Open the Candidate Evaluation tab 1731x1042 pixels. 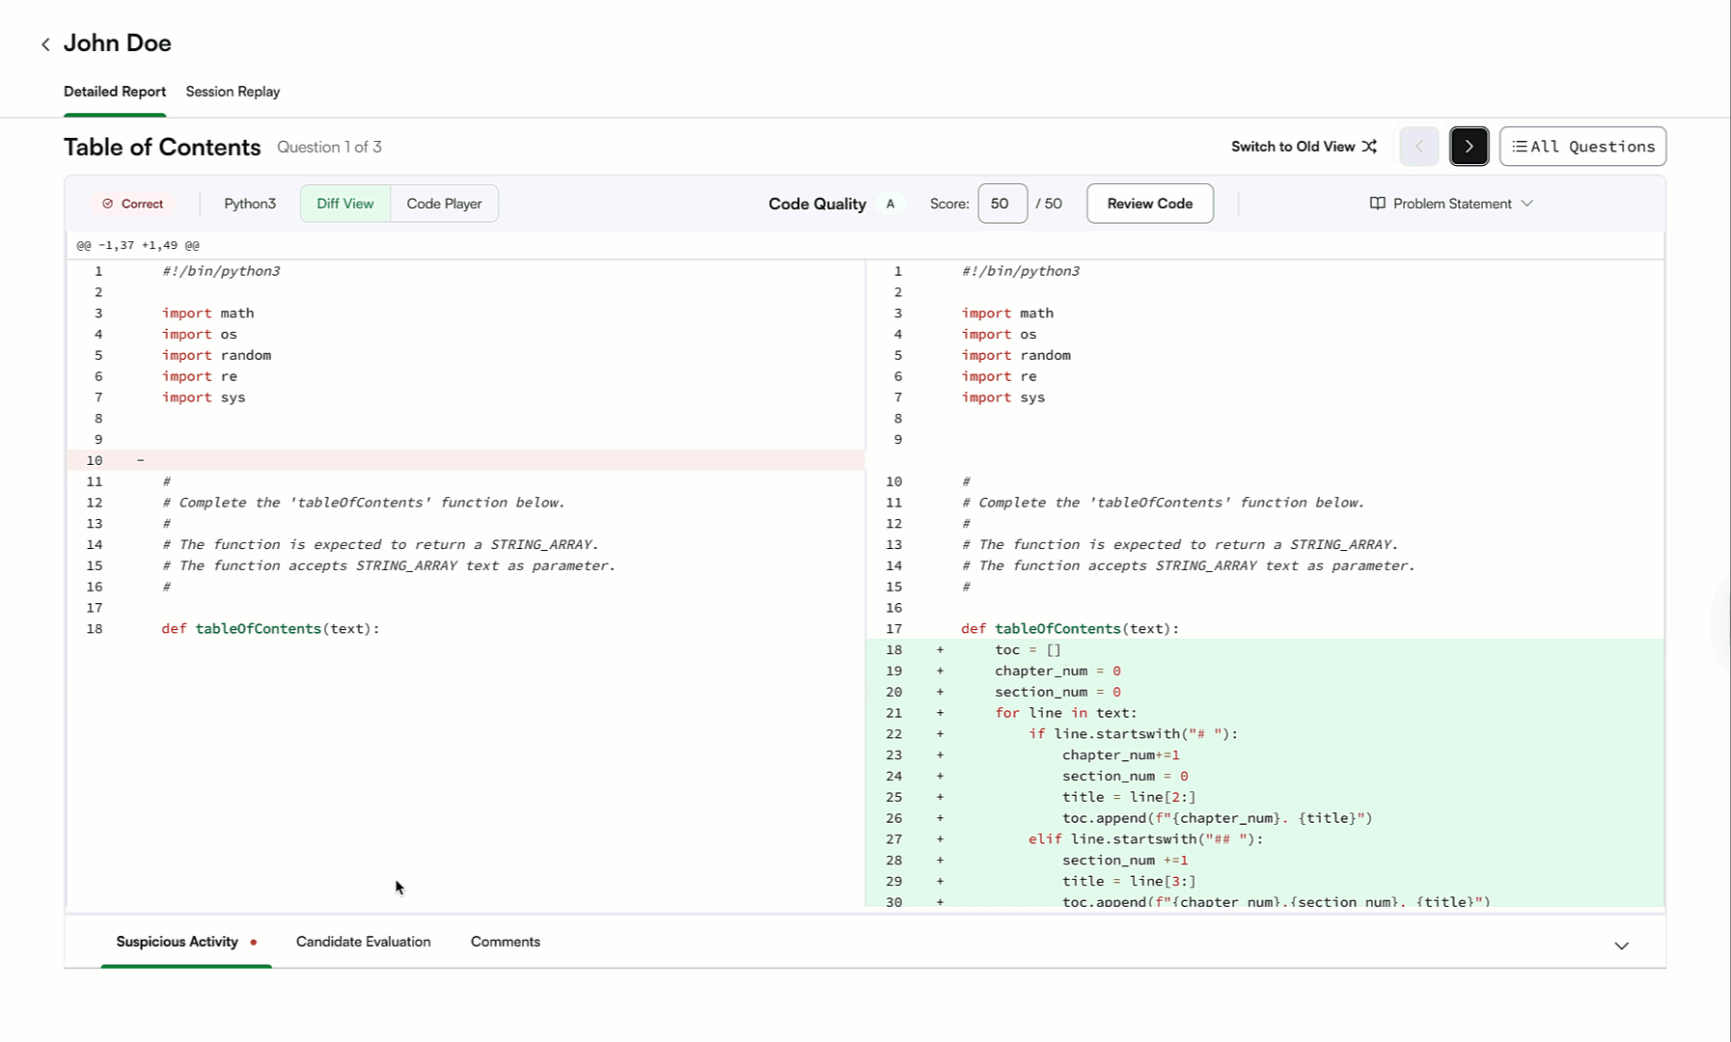click(364, 941)
